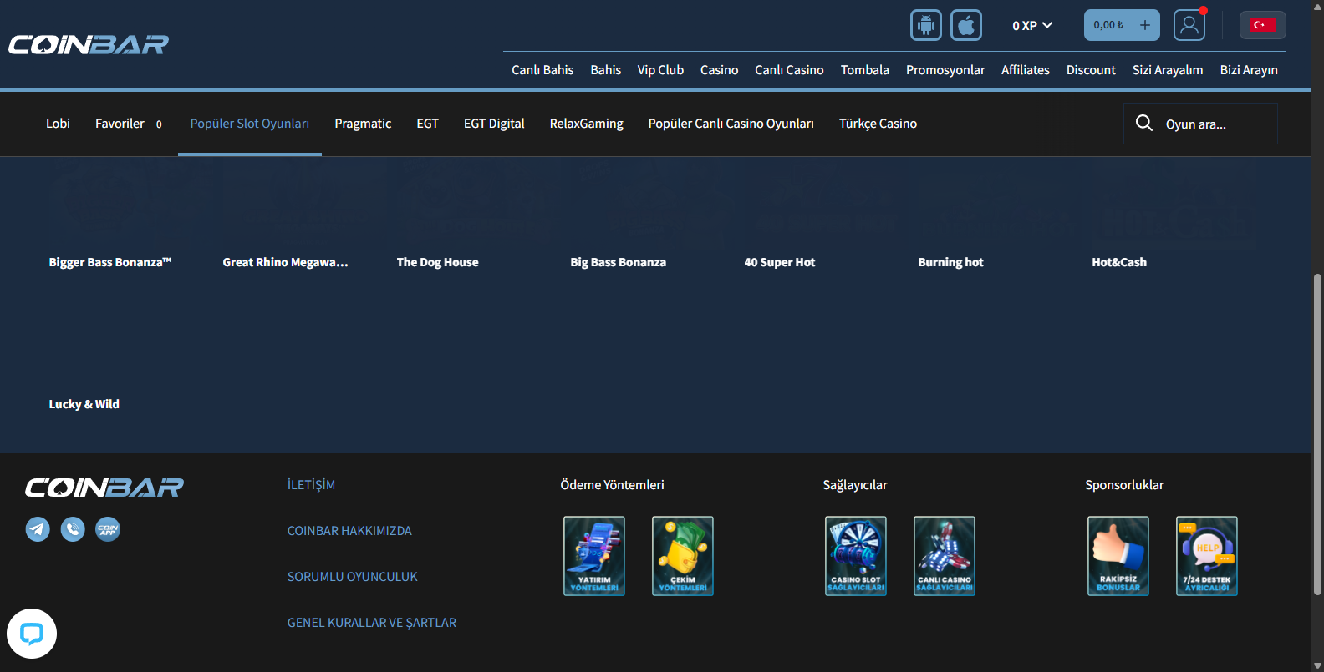Open the Great Rhino Megaways game

pyautogui.click(x=285, y=262)
